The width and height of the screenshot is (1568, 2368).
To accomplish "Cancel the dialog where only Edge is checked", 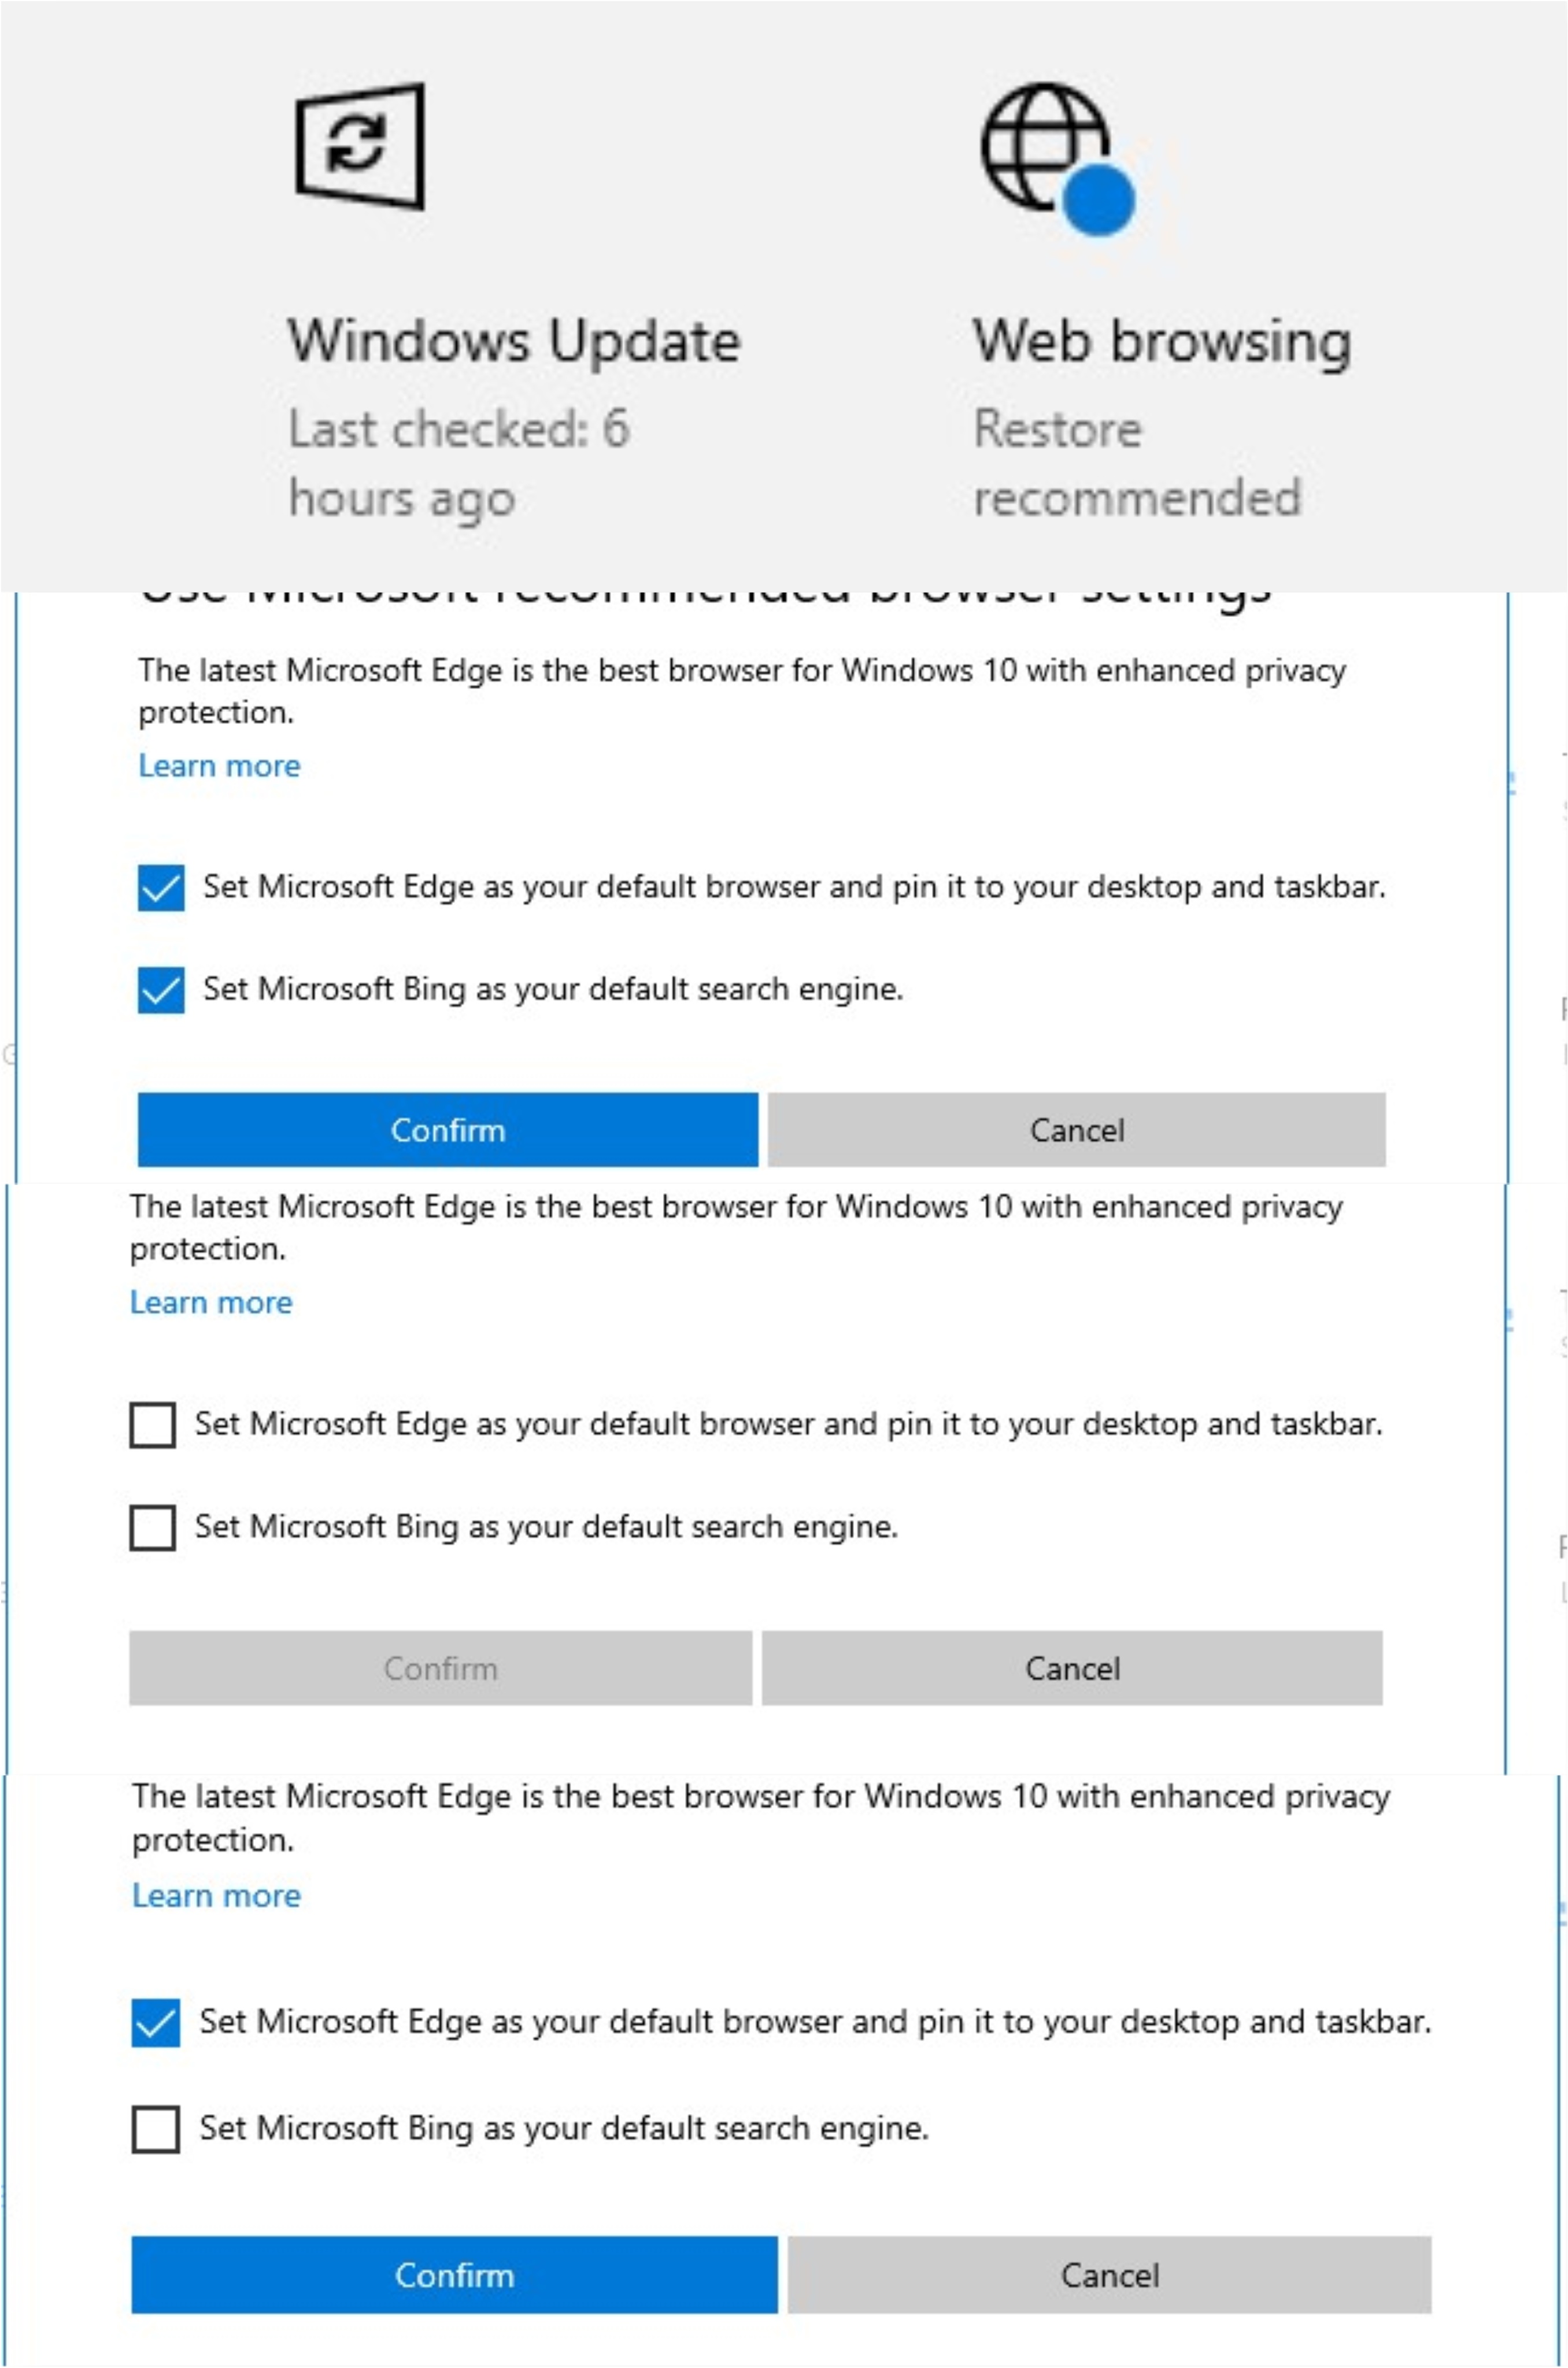I will [x=1110, y=2276].
